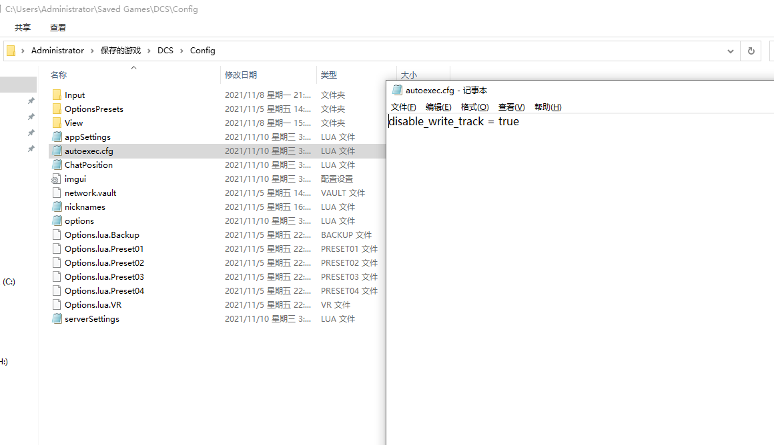
Task: Expand the chevron after Administrator in breadcrumb
Action: (x=92, y=51)
